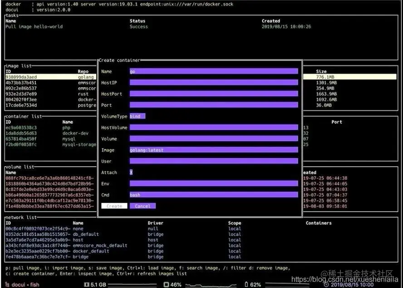The image size is (403, 288).
Task: Click the CPU usage graph line
Action: coord(211,285)
